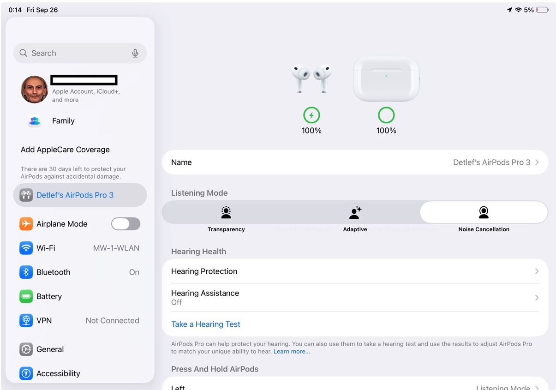
Task: Select the Transparency mode icon
Action: 226,212
